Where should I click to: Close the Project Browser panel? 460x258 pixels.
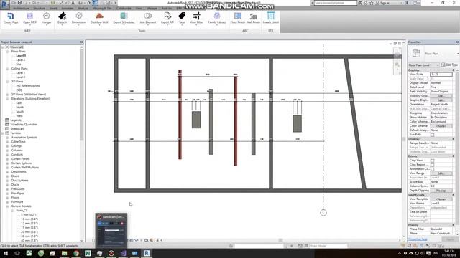click(x=82, y=42)
